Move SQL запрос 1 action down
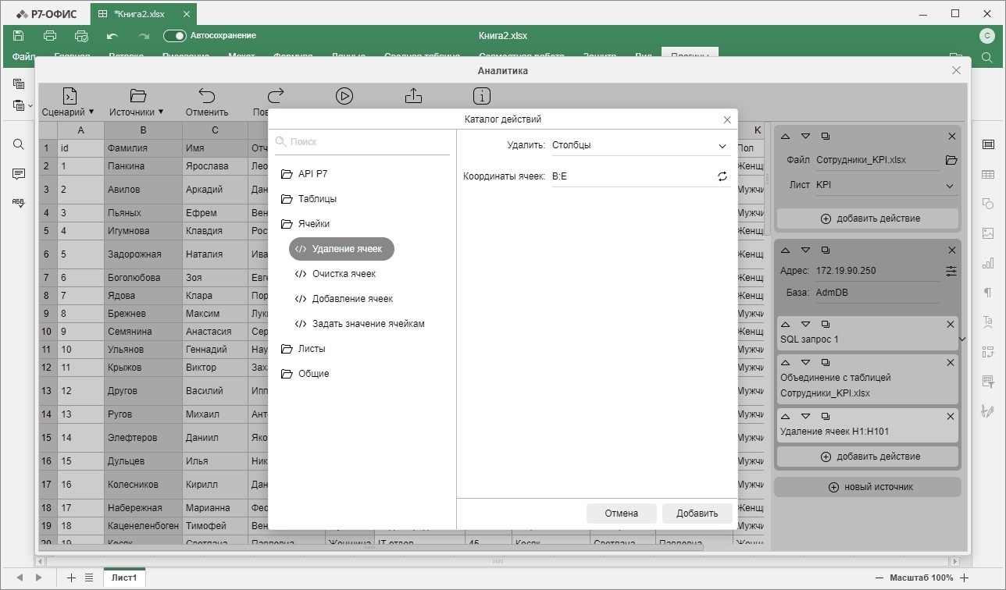 coord(804,324)
